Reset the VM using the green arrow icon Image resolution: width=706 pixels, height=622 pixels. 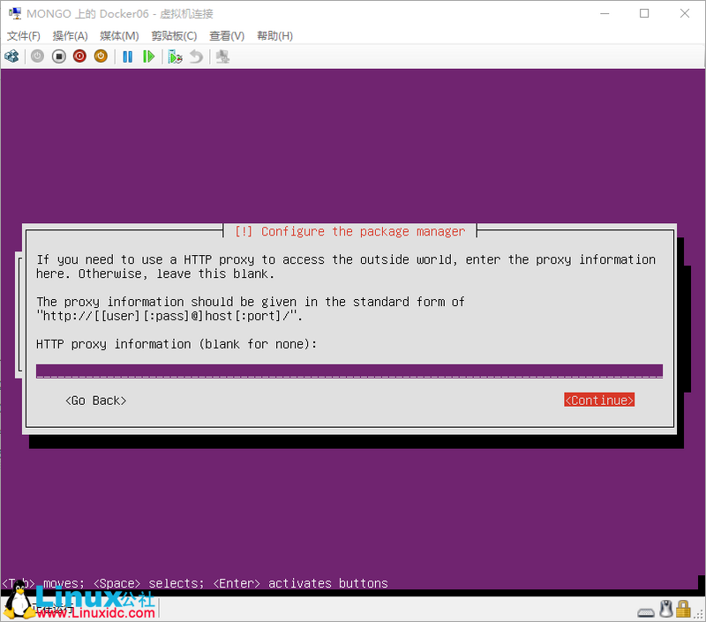pyautogui.click(x=149, y=55)
